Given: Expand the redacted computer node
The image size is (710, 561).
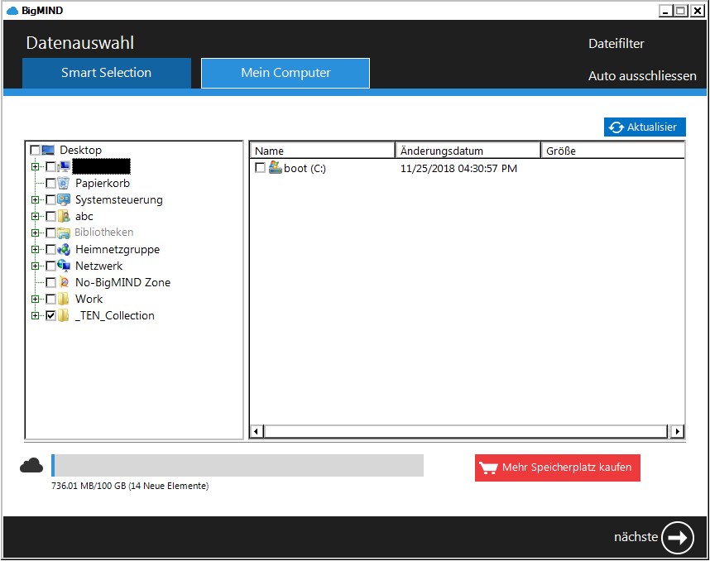Looking at the screenshot, I should [35, 166].
